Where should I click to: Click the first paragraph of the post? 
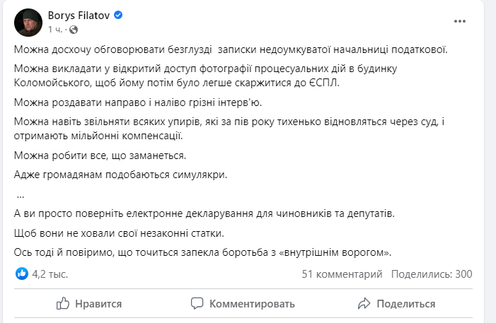coord(231,49)
